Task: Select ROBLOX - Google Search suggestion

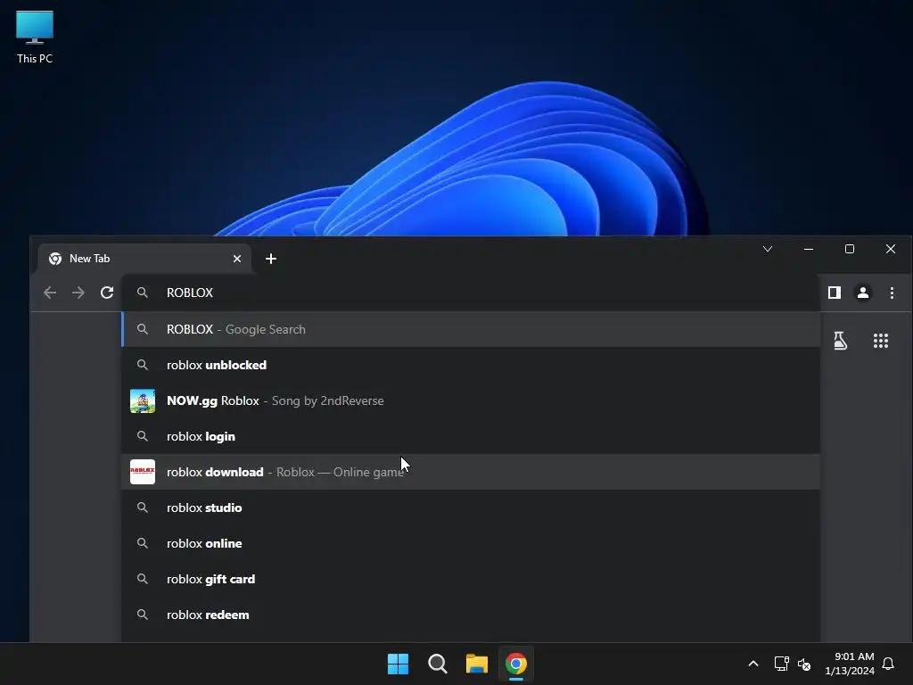Action: pyautogui.click(x=471, y=329)
